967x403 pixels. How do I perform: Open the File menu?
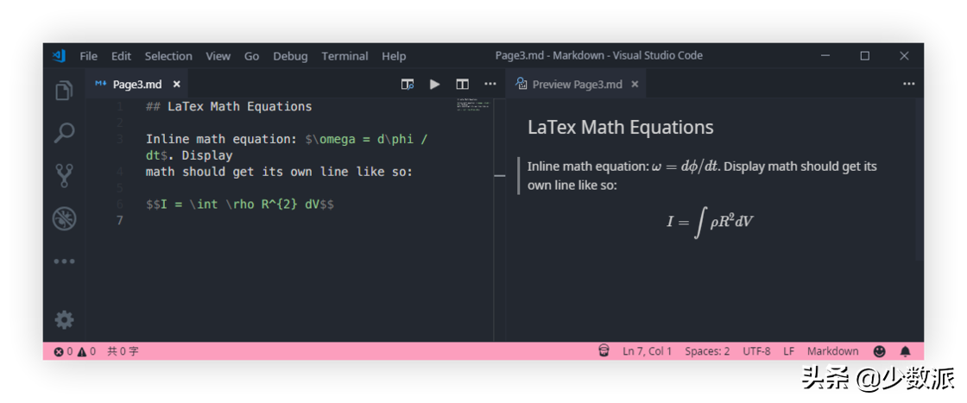(x=89, y=56)
